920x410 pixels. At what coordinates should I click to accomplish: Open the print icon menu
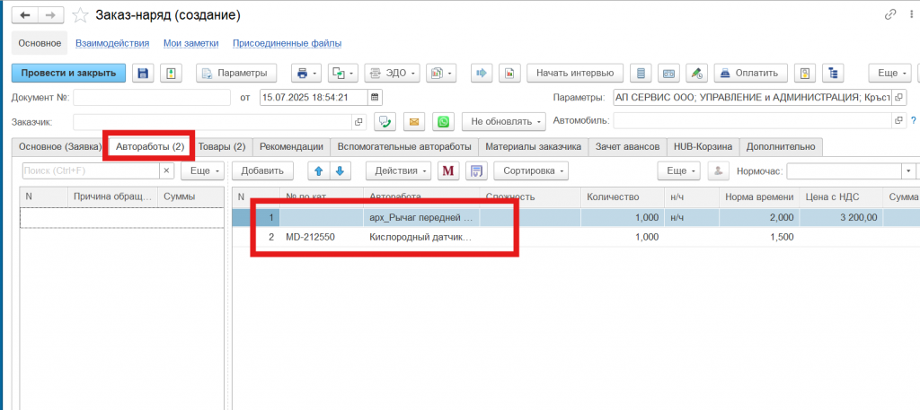pos(306,74)
